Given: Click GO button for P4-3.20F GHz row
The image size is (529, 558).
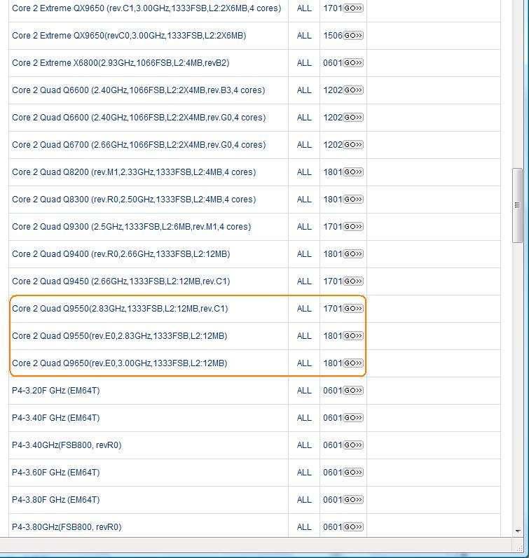Looking at the screenshot, I should click(x=353, y=391).
